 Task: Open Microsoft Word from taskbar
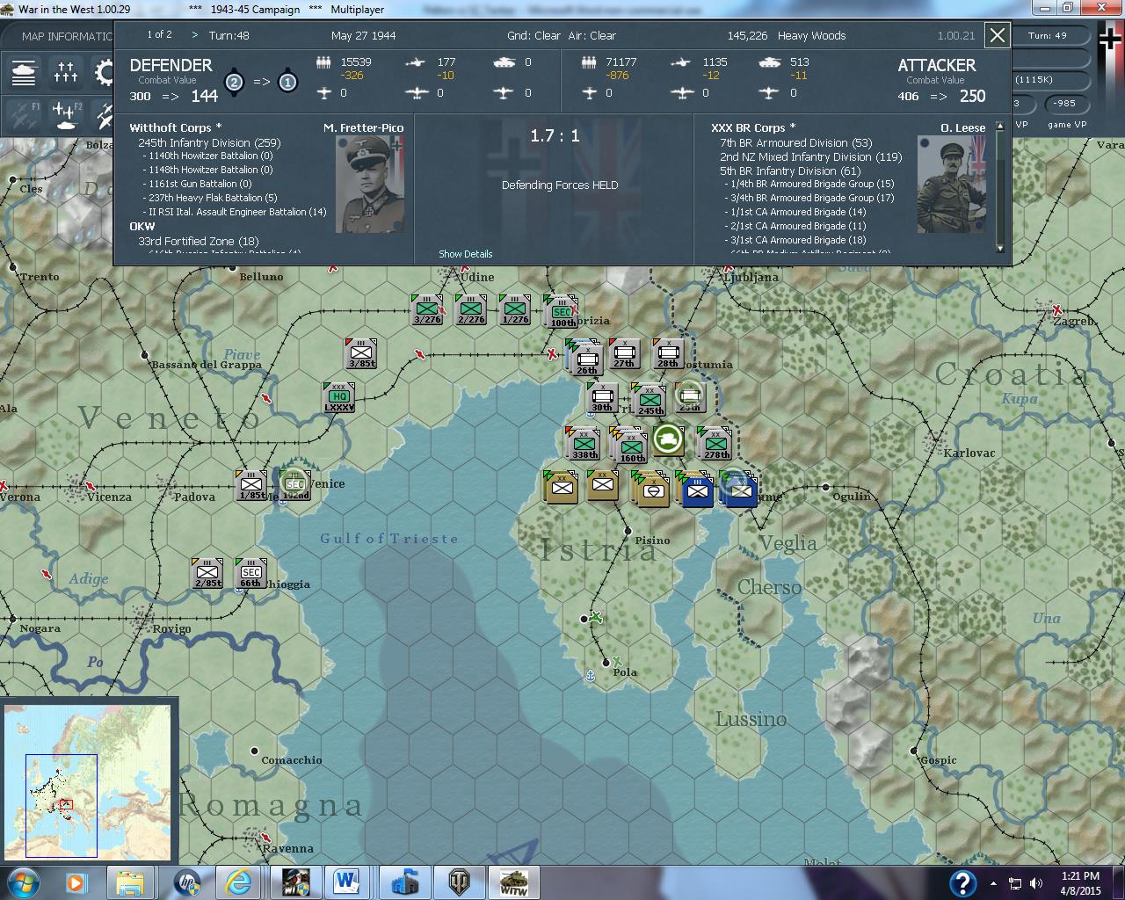click(346, 882)
